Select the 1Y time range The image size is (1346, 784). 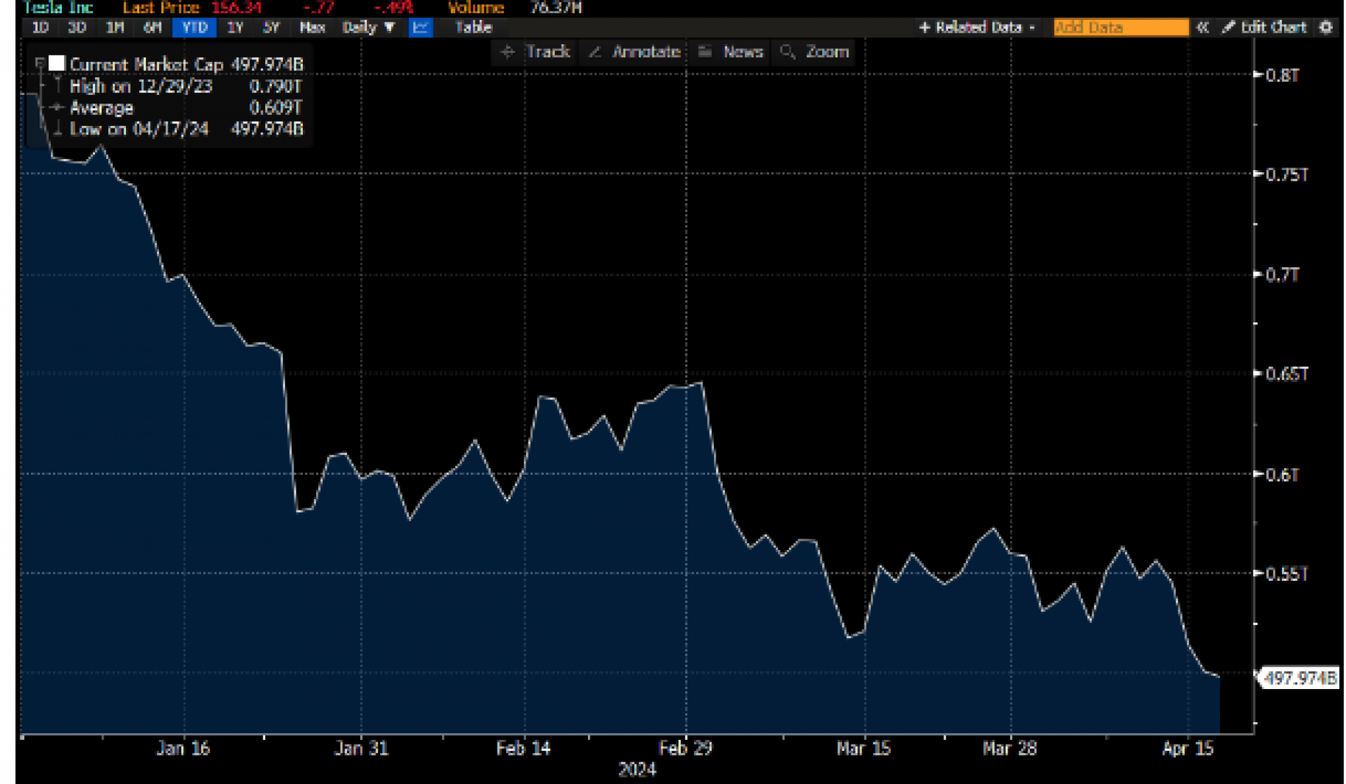235,28
